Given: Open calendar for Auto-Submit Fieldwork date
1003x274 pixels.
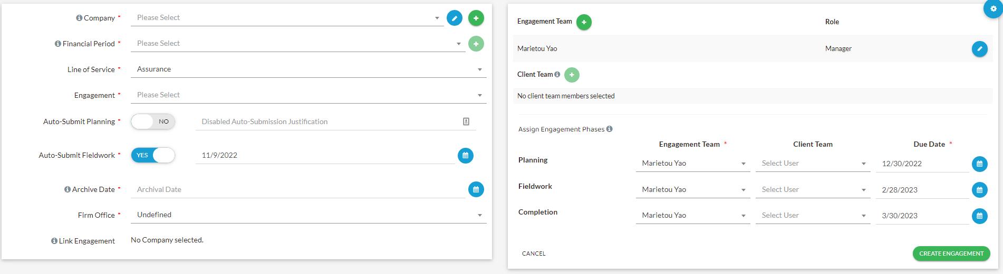Looking at the screenshot, I should coord(465,156).
